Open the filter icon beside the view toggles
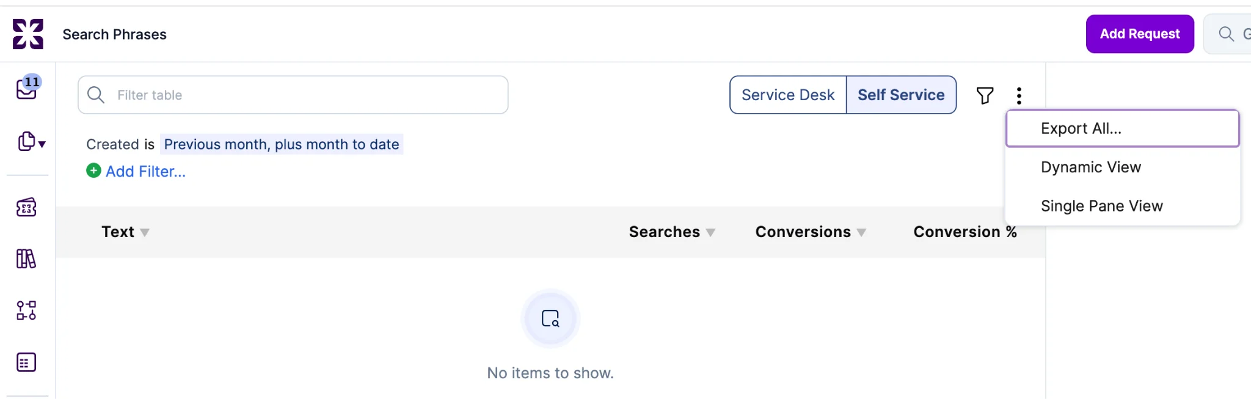Viewport: 1251px width, 399px height. point(984,95)
